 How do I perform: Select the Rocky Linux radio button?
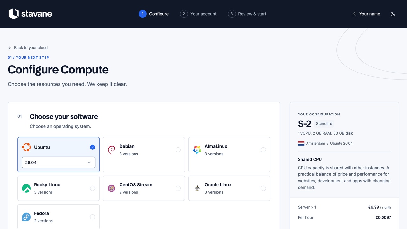click(x=93, y=188)
